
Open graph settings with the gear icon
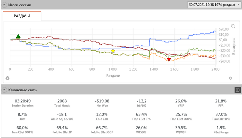click(x=7, y=78)
